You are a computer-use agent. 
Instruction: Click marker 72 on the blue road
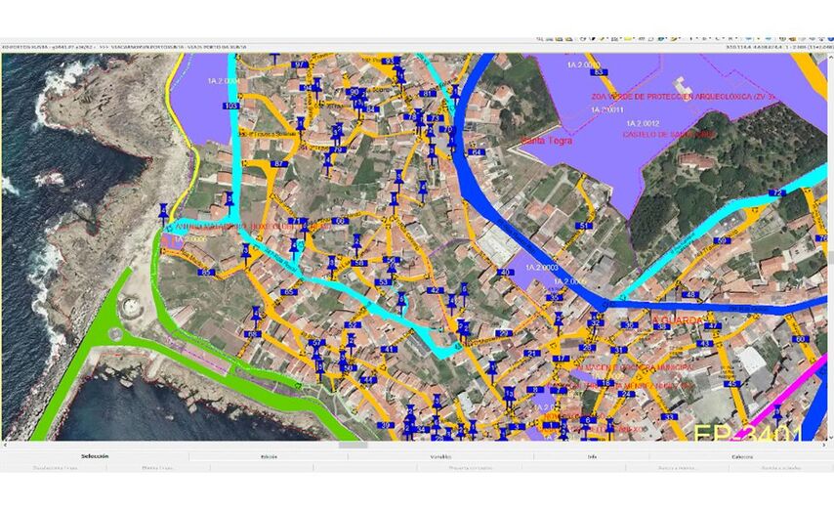pyautogui.click(x=775, y=193)
